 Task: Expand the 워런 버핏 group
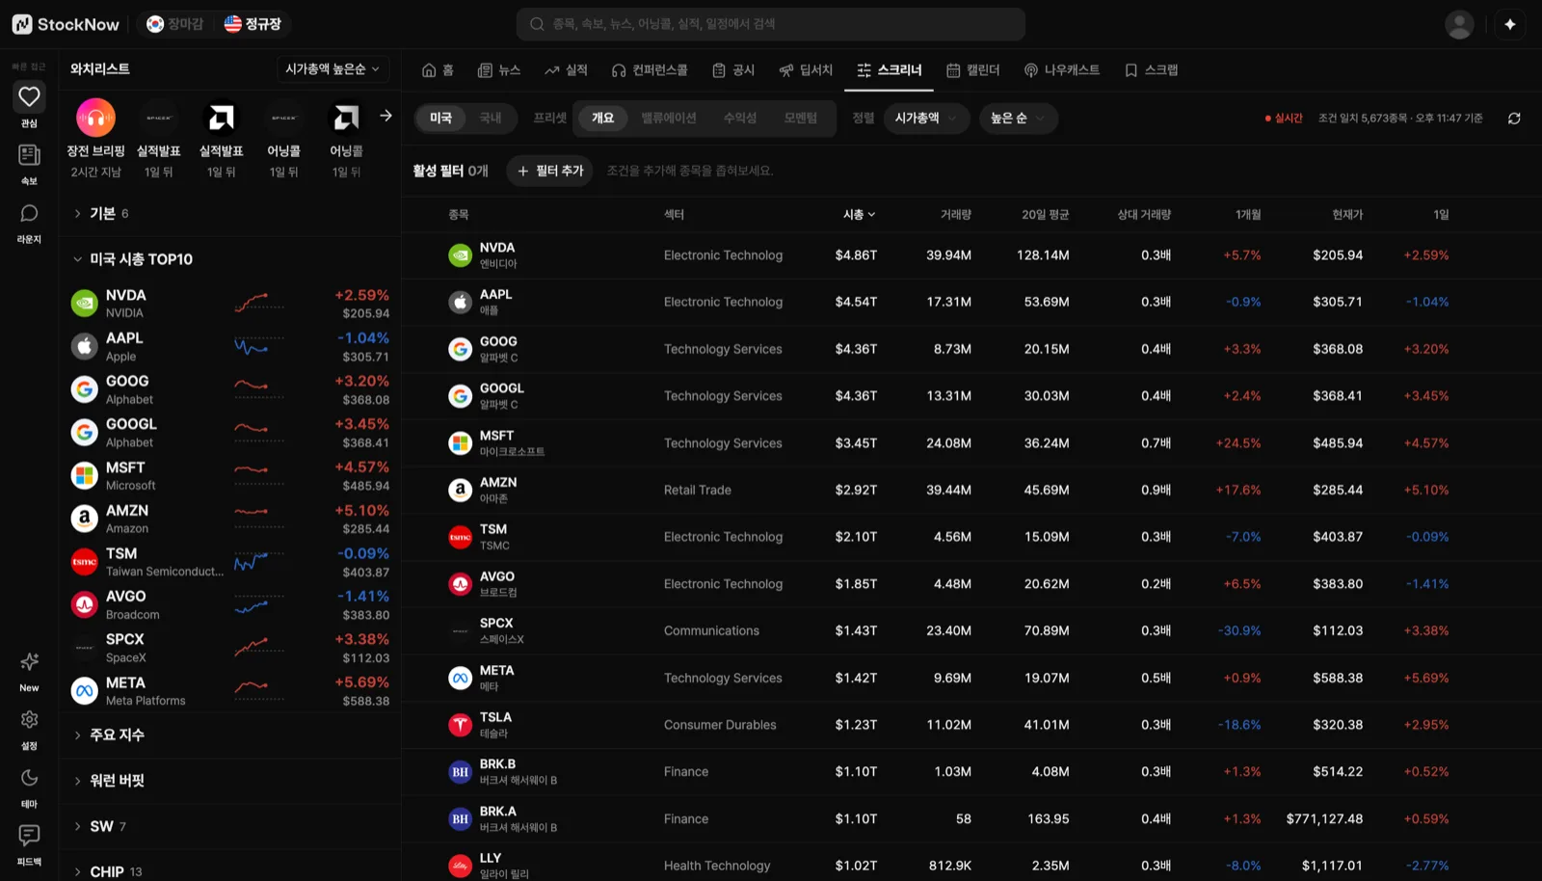[229, 781]
